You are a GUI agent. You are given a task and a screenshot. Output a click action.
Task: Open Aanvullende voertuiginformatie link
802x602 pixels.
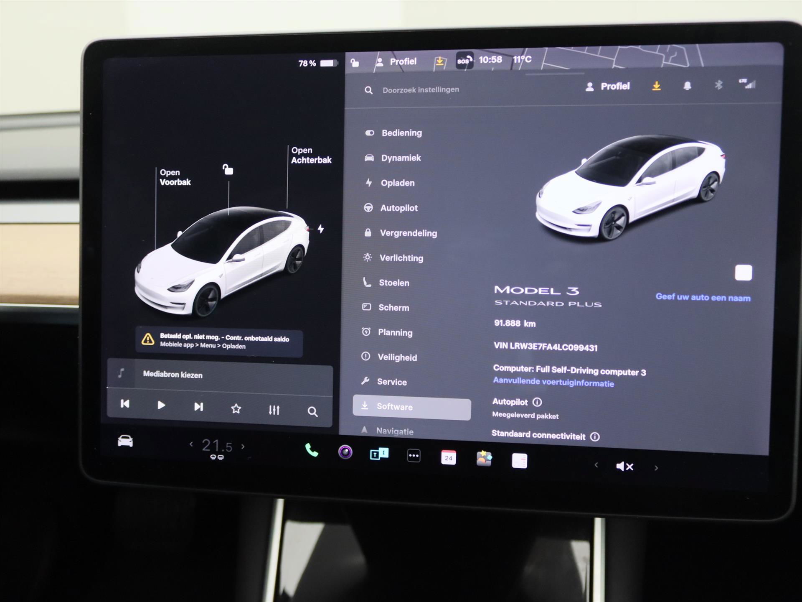point(553,383)
